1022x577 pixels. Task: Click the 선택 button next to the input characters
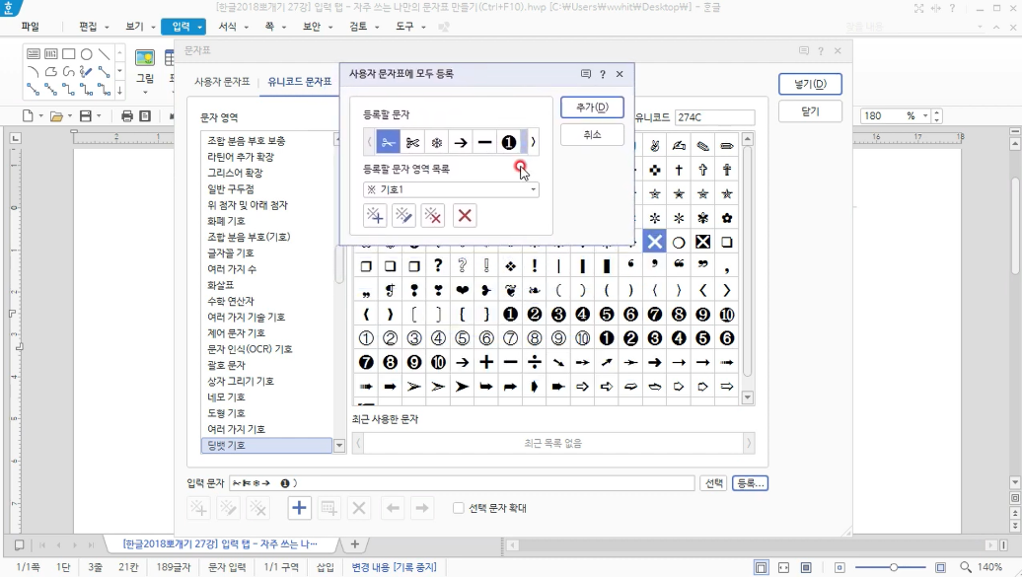713,483
